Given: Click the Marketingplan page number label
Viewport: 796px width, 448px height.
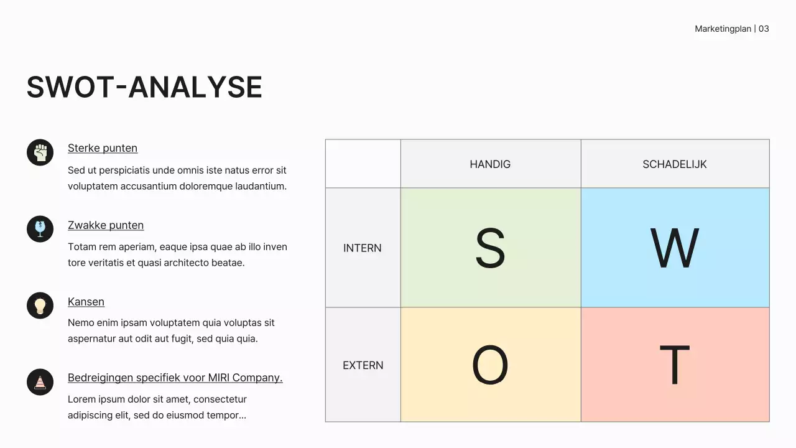Looking at the screenshot, I should click(x=732, y=29).
